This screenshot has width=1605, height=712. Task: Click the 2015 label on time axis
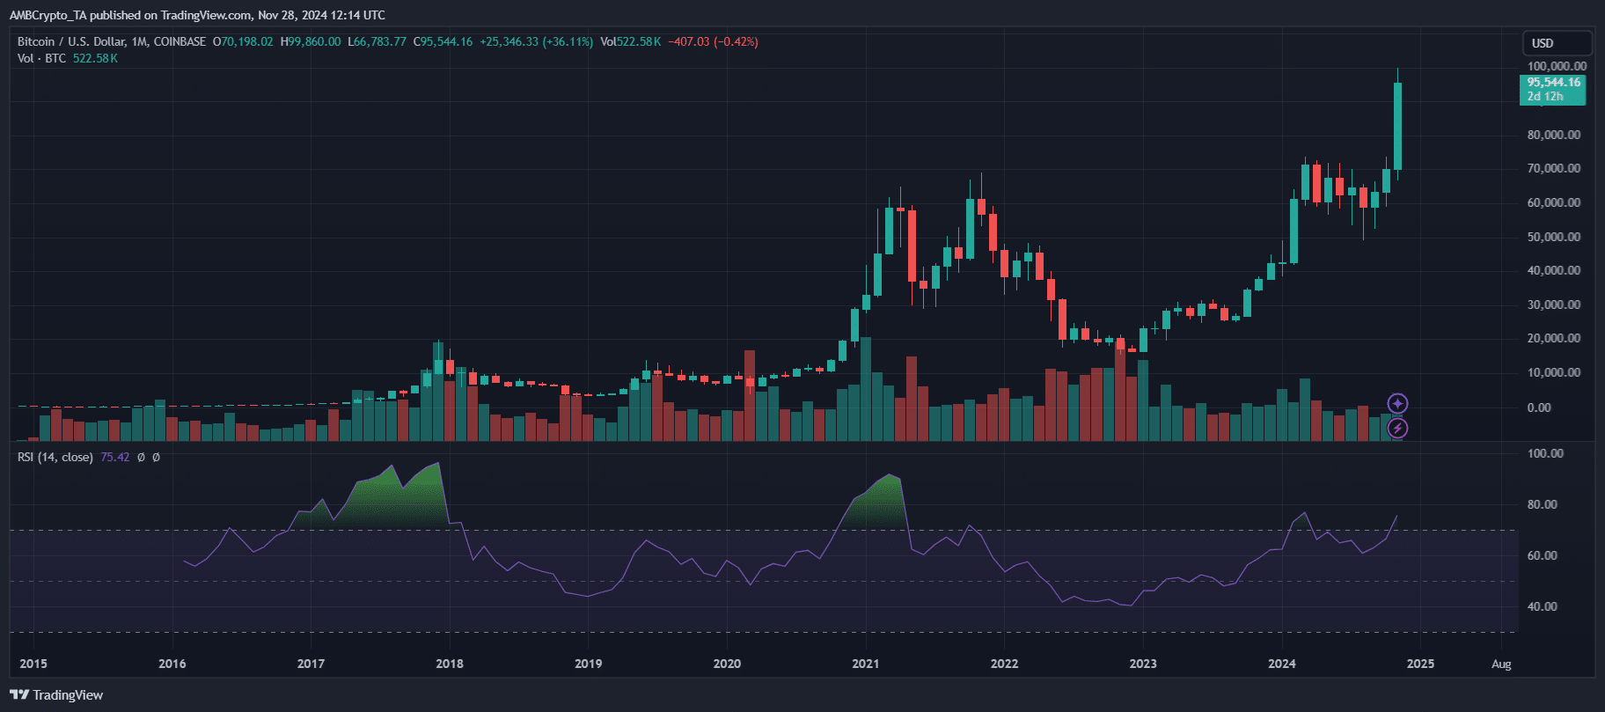click(x=33, y=664)
